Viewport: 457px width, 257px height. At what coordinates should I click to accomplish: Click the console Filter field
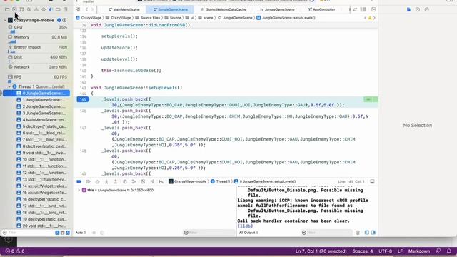(327, 233)
